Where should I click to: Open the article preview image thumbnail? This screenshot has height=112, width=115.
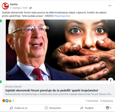click(x=60, y=50)
